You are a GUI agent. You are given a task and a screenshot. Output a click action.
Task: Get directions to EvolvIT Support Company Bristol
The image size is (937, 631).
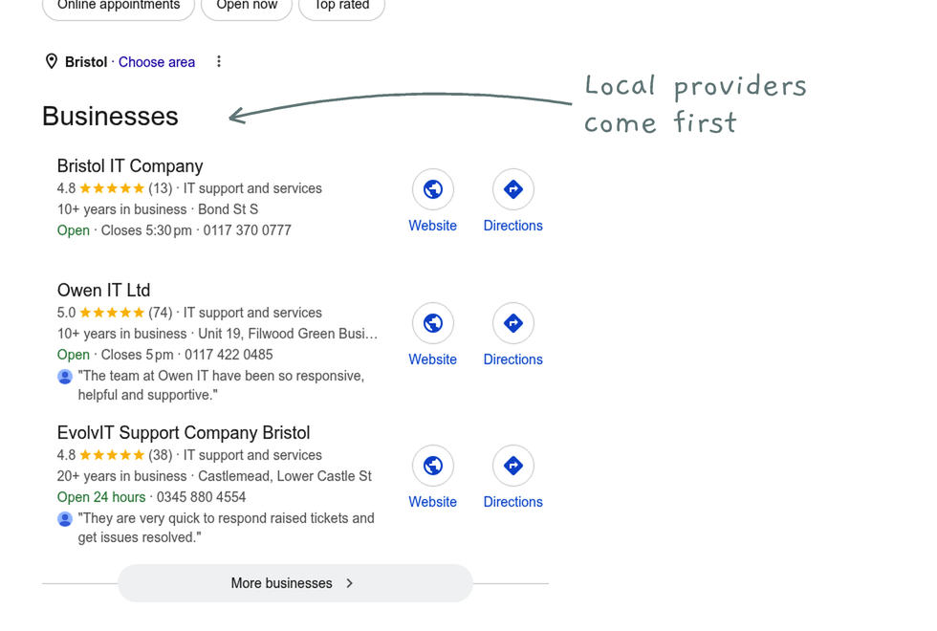click(x=512, y=466)
